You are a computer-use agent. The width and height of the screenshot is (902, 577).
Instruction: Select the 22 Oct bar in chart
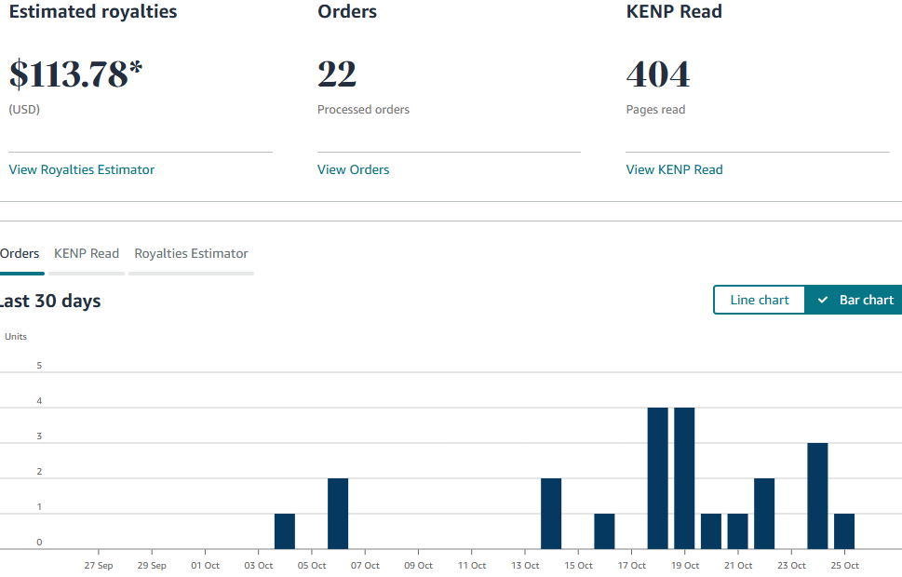[764, 514]
